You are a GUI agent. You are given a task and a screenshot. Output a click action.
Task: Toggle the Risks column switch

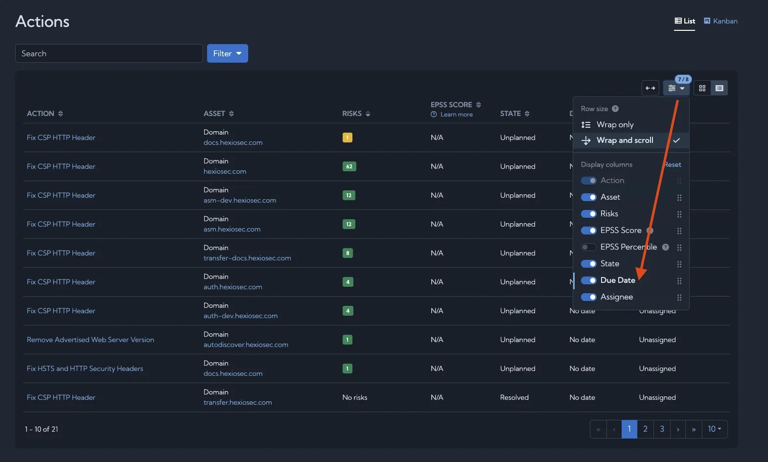588,214
